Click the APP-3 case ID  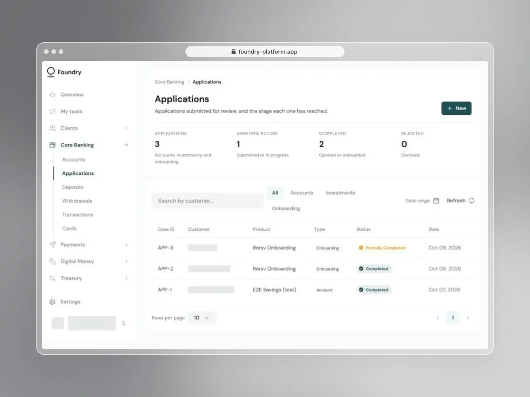[x=165, y=248]
